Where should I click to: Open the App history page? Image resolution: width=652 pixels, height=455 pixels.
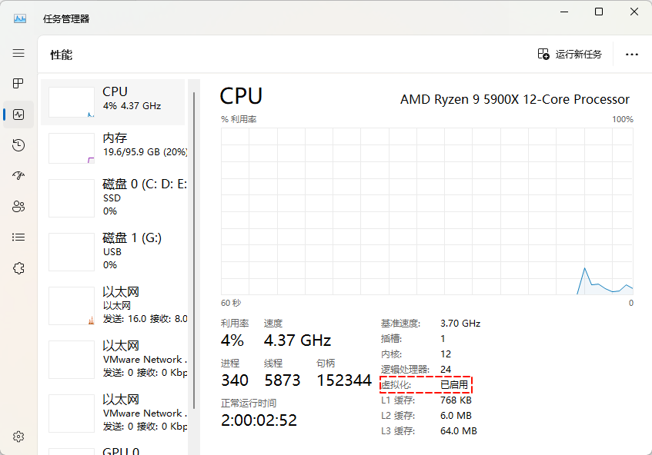coord(19,144)
